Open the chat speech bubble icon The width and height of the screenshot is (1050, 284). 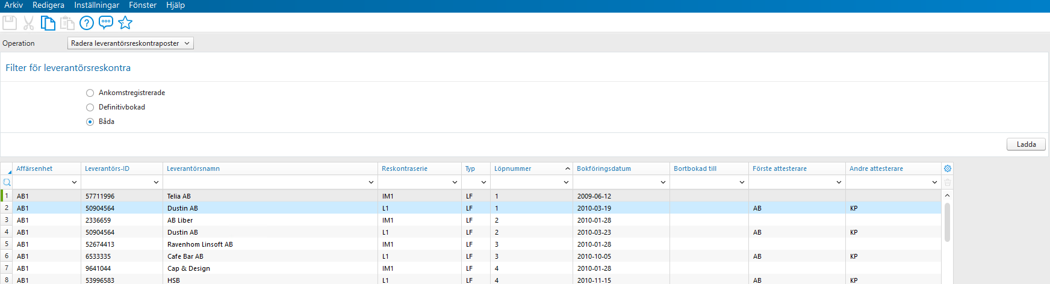tap(106, 23)
